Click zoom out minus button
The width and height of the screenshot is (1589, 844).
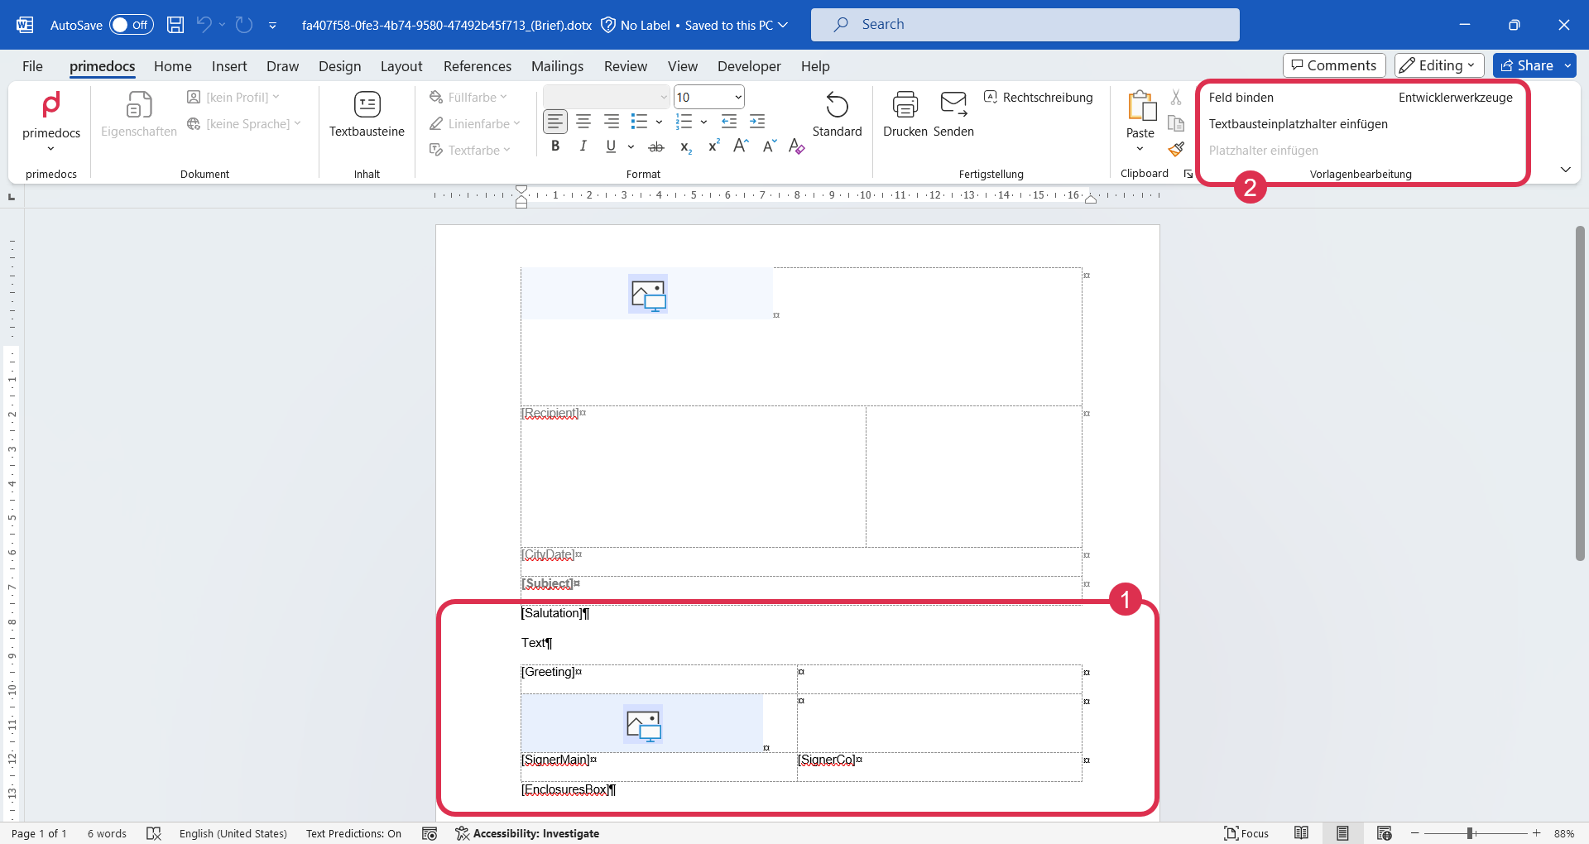tap(1415, 833)
